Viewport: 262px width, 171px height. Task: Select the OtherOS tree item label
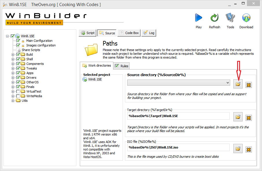click(32, 82)
